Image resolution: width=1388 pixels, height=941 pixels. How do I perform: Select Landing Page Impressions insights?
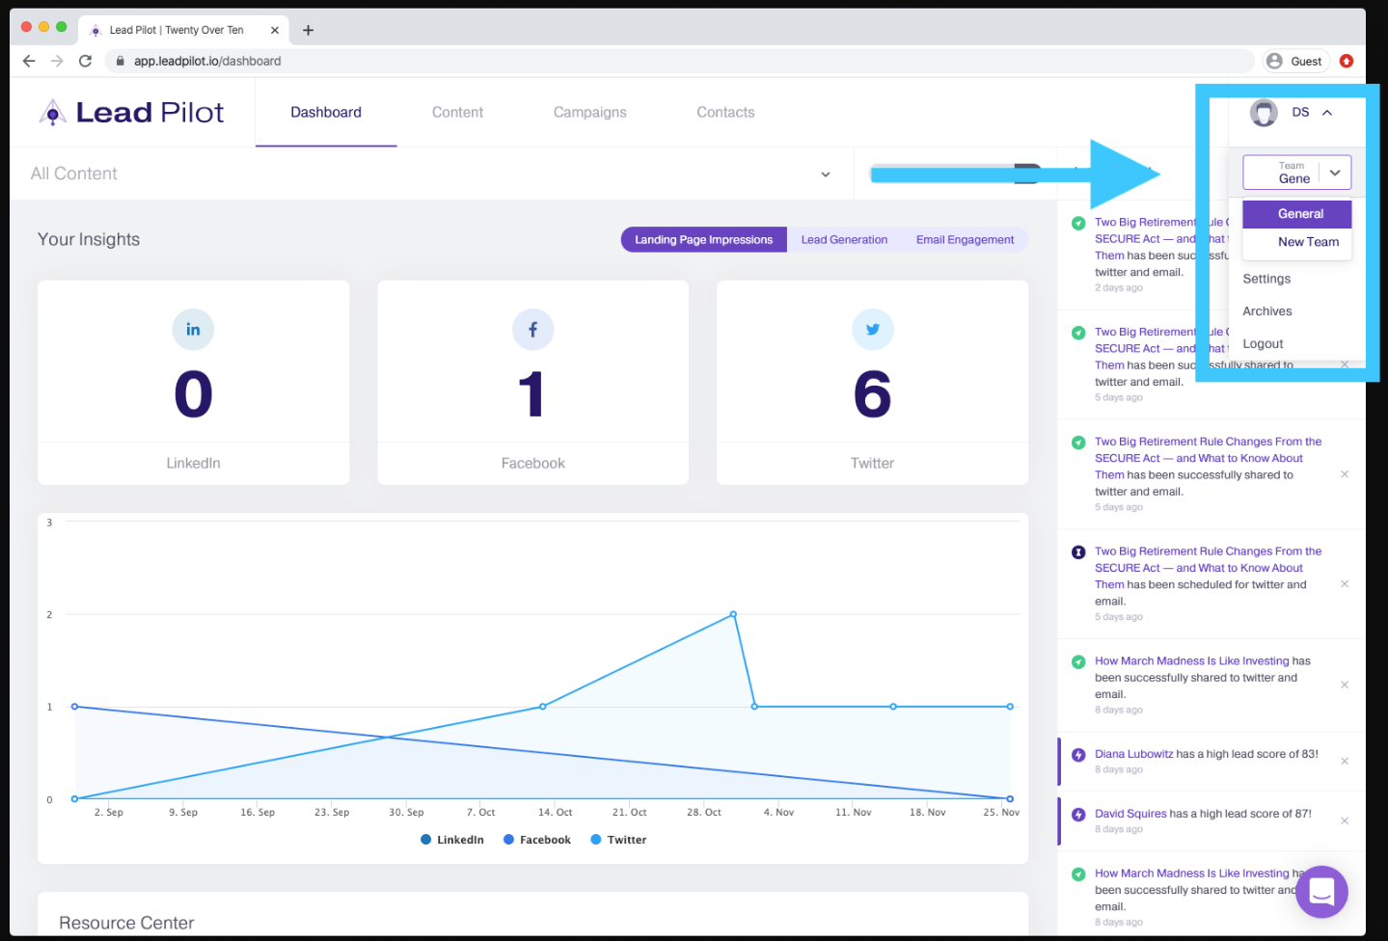(x=703, y=240)
